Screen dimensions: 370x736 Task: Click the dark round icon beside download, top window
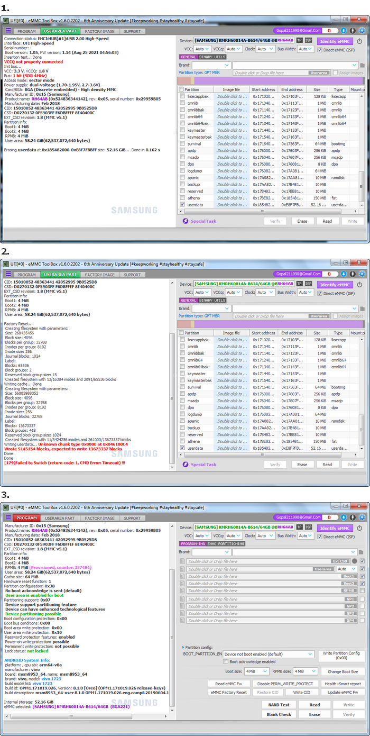pos(353,31)
